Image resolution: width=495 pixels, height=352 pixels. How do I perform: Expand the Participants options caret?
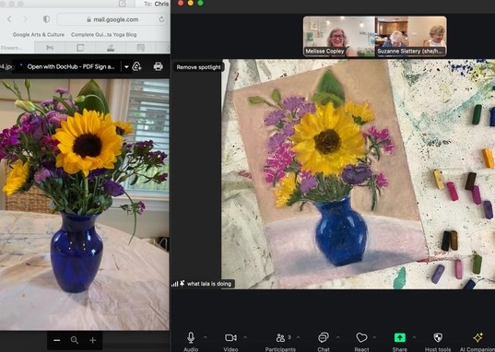point(299,337)
